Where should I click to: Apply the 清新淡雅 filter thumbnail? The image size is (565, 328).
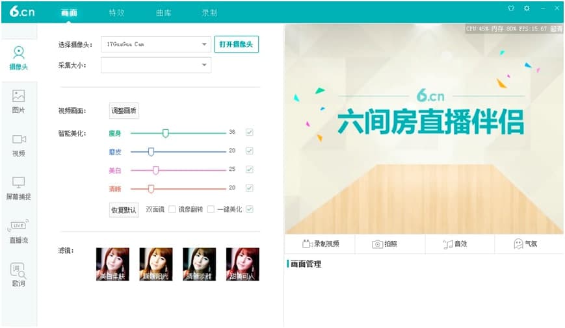coord(199,264)
